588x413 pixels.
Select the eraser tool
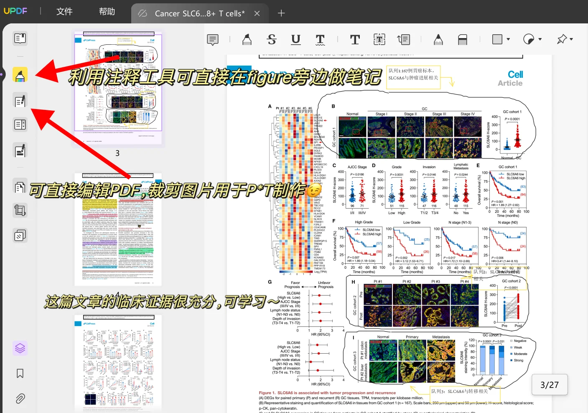[463, 40]
